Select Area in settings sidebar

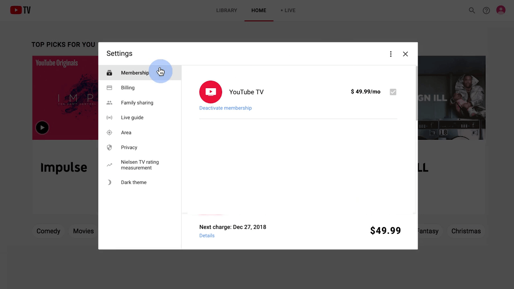[x=140, y=132]
